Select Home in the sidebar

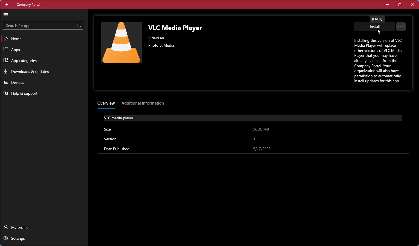pos(16,39)
